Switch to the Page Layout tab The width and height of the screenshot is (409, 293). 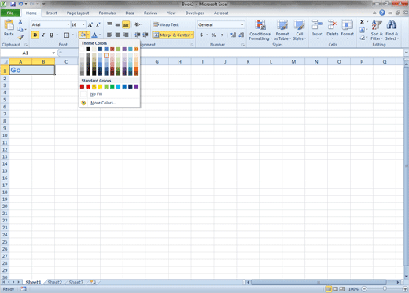[78, 13]
